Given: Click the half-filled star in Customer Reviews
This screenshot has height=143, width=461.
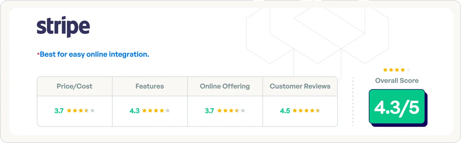Looking at the screenshot, I should (x=318, y=111).
